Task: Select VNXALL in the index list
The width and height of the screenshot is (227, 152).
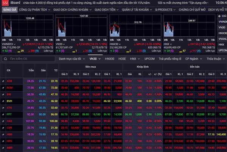Action: (223, 39)
